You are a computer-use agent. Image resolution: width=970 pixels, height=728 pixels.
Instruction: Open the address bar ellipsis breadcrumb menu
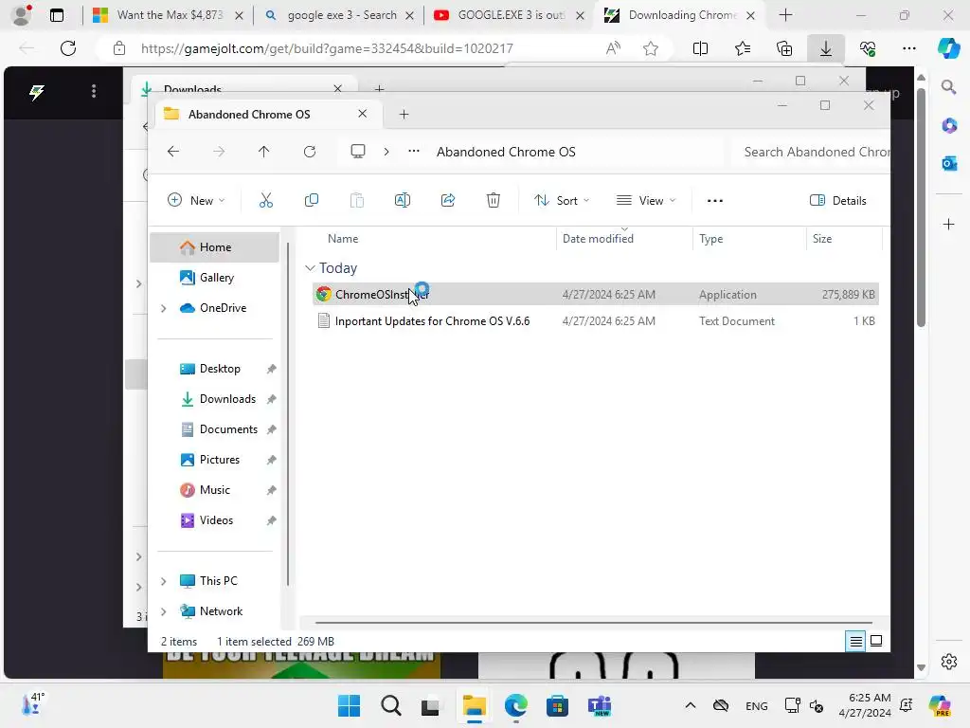(x=414, y=152)
